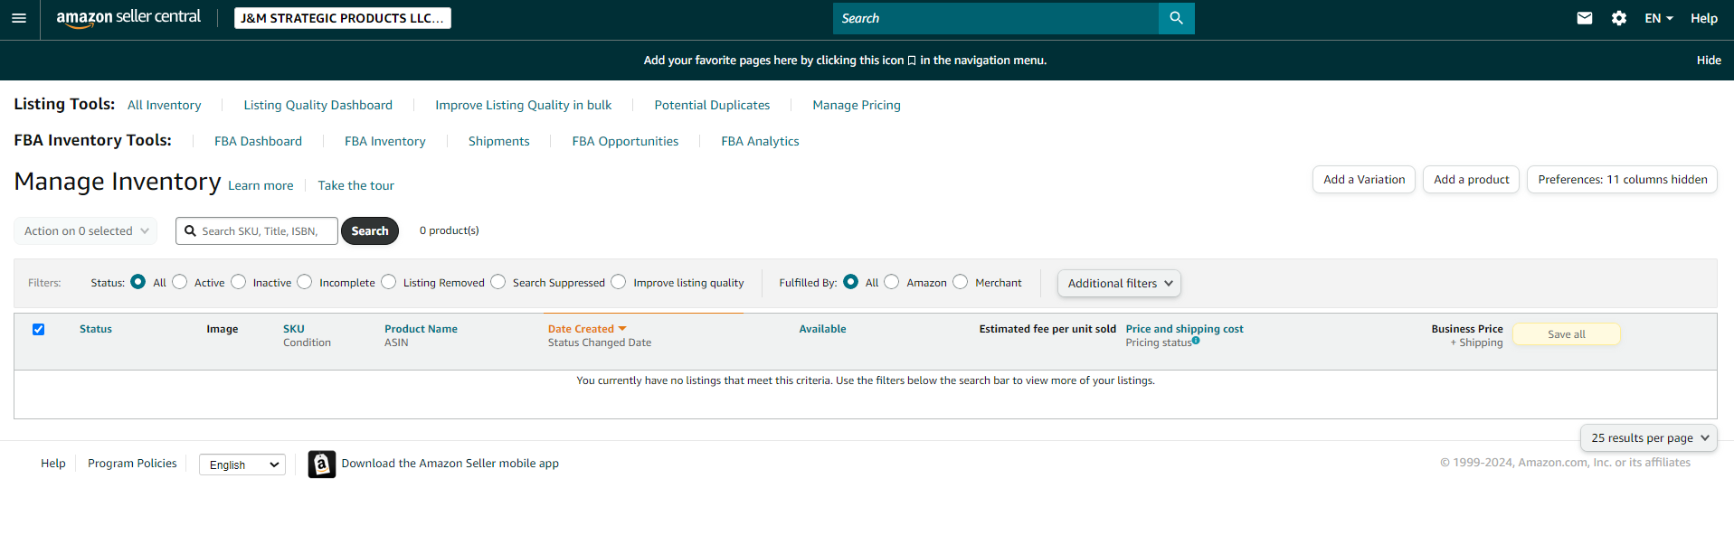Click the Amazon Seller app icon
The image size is (1734, 535).
322,464
